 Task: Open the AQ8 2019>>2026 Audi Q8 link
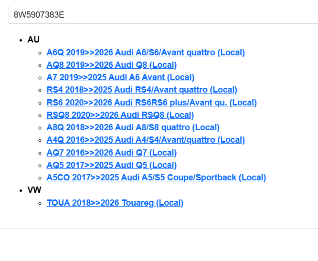point(111,65)
